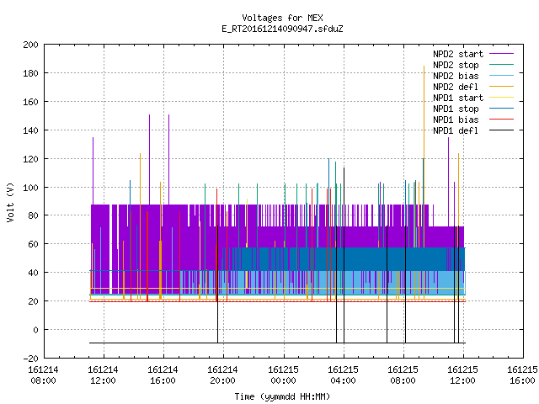
Task: Click the 'NPD1 defl' legend label
Action: 456,131
